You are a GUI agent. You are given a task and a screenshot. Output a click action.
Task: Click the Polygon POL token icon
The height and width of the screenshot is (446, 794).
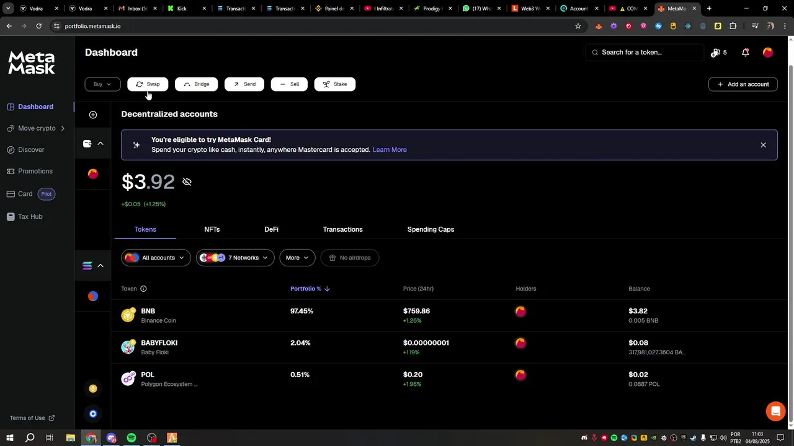(128, 378)
